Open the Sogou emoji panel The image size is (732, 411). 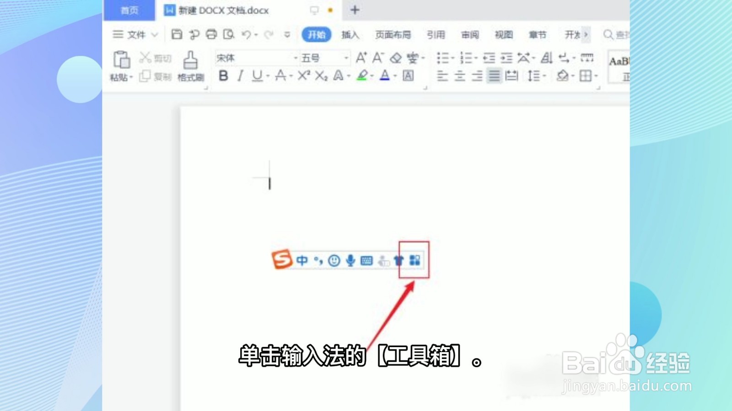coord(334,260)
